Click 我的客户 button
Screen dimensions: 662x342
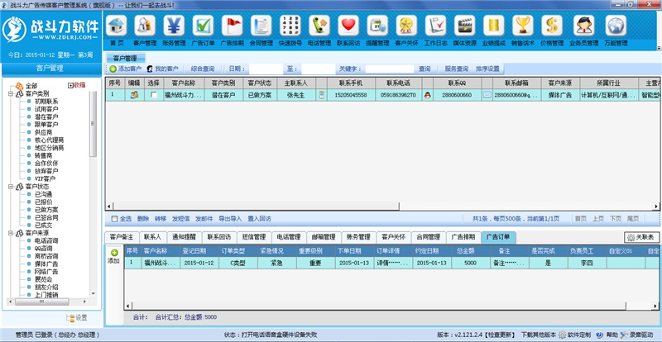pos(162,69)
